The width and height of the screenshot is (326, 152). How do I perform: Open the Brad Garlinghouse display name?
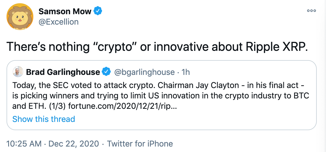coord(63,72)
